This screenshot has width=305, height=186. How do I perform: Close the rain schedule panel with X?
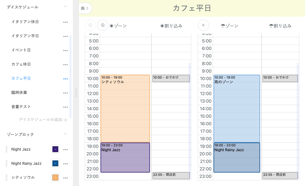click(203, 25)
